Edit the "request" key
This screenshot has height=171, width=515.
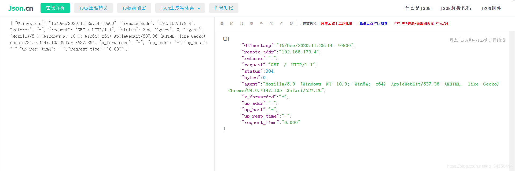click(x=254, y=65)
